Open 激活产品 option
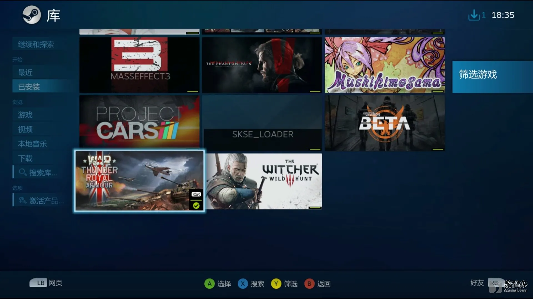 42,200
